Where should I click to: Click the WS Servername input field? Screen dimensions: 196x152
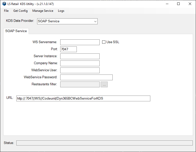[80, 42]
